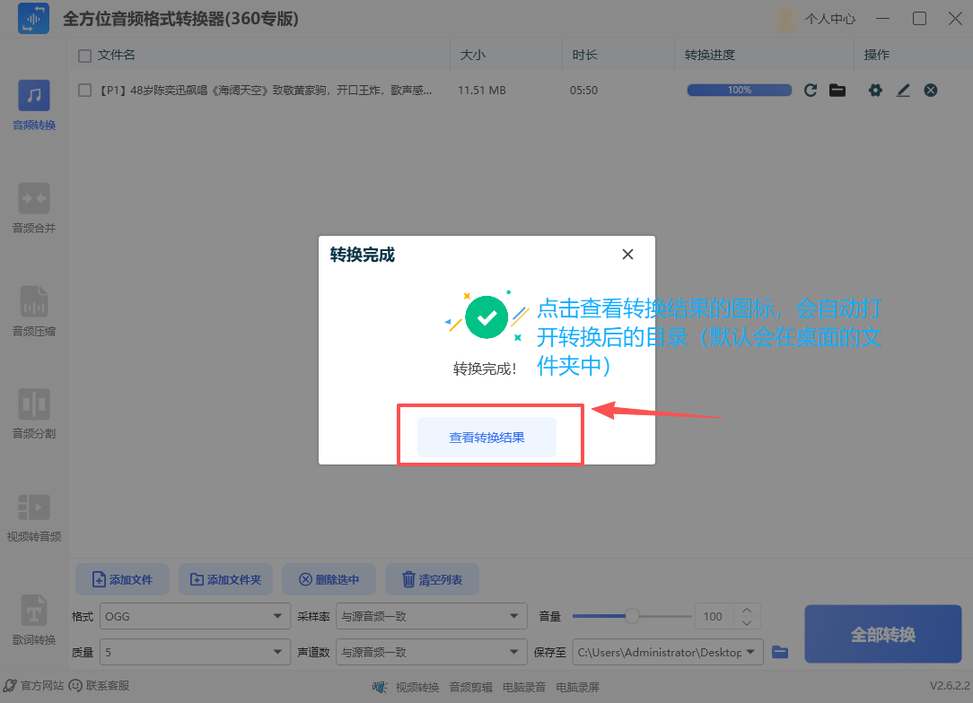Screen dimensions: 973x703
Task: Click the retry conversion icon on the file row
Action: click(x=811, y=90)
